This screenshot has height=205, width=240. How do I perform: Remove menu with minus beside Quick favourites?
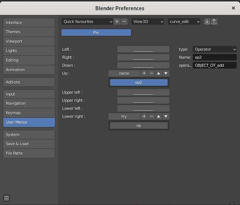(124, 21)
